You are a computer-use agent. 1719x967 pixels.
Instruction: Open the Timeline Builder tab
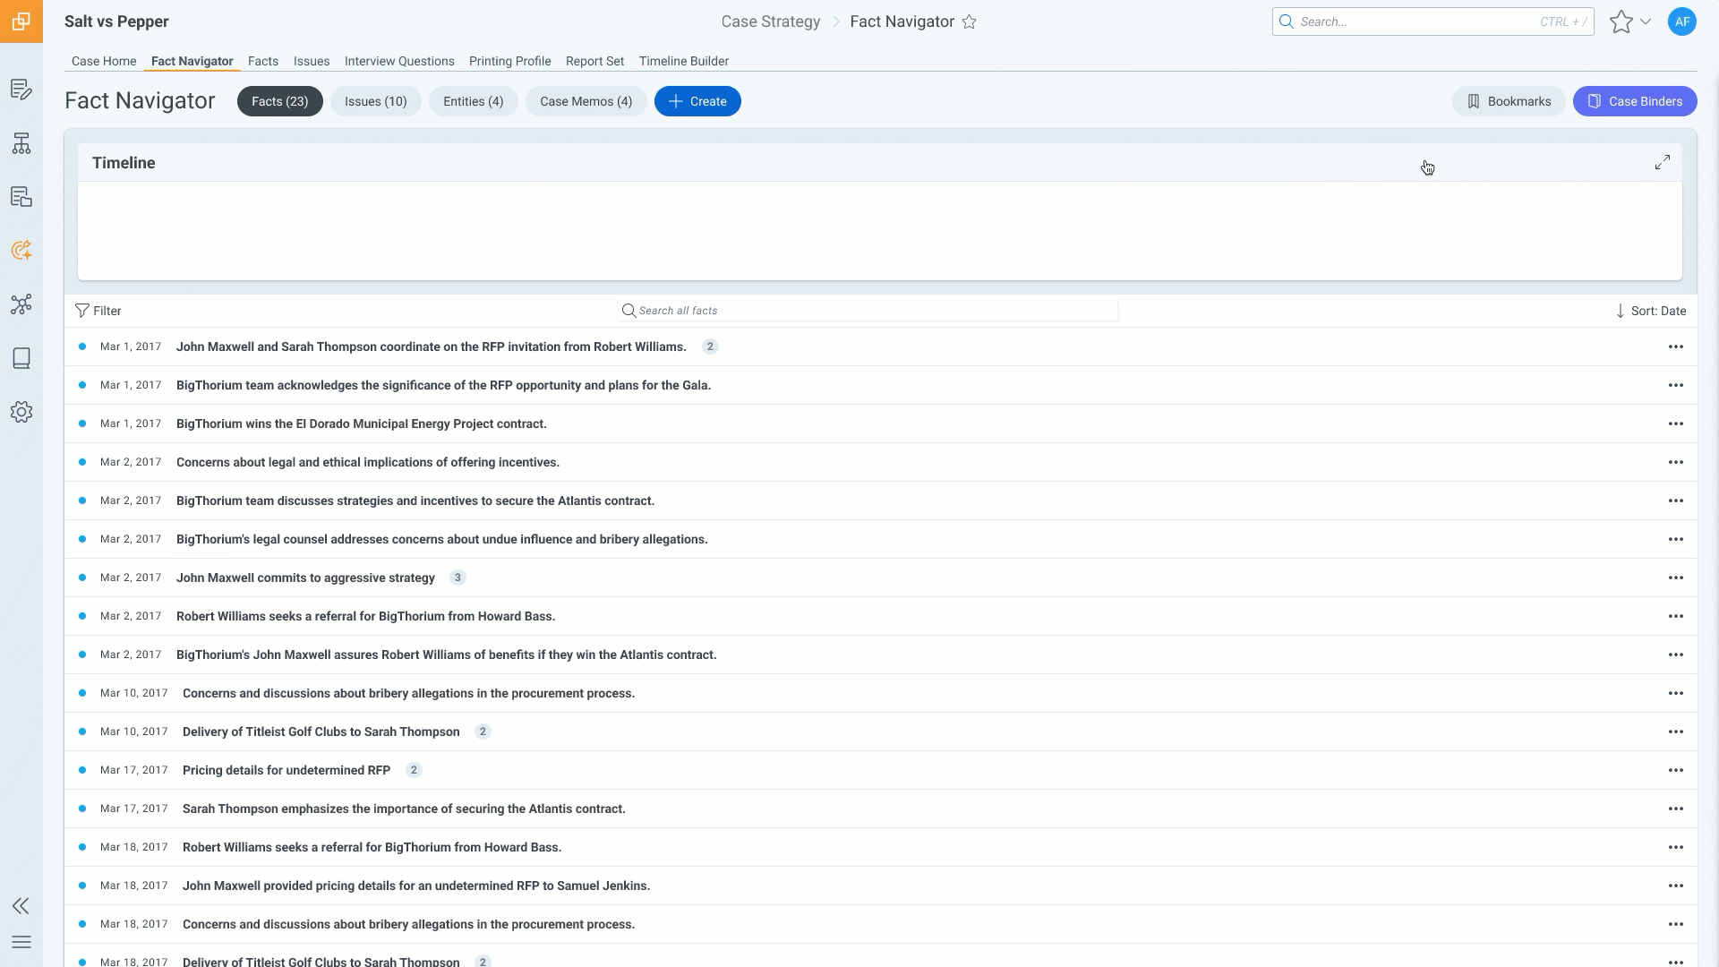tap(684, 61)
